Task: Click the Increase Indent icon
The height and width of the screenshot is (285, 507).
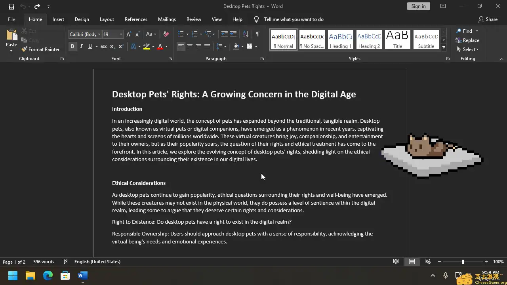Action: pyautogui.click(x=233, y=34)
